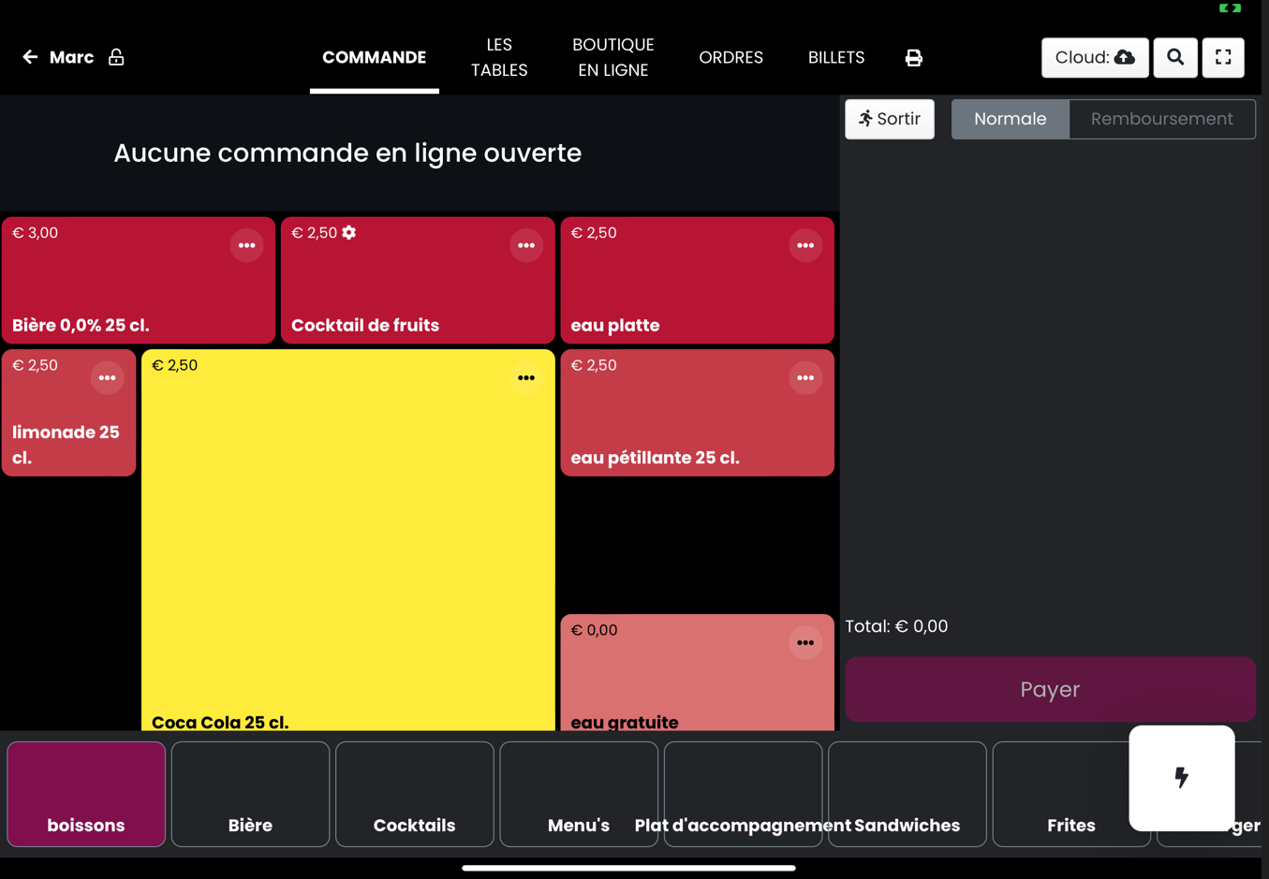Image resolution: width=1269 pixels, height=879 pixels.
Task: Toggle fullscreen with the expand icon
Action: coord(1223,57)
